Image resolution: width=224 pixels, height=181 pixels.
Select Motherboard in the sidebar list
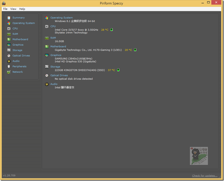point(20,39)
